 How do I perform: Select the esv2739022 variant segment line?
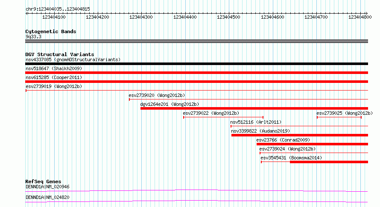tap(223, 117)
